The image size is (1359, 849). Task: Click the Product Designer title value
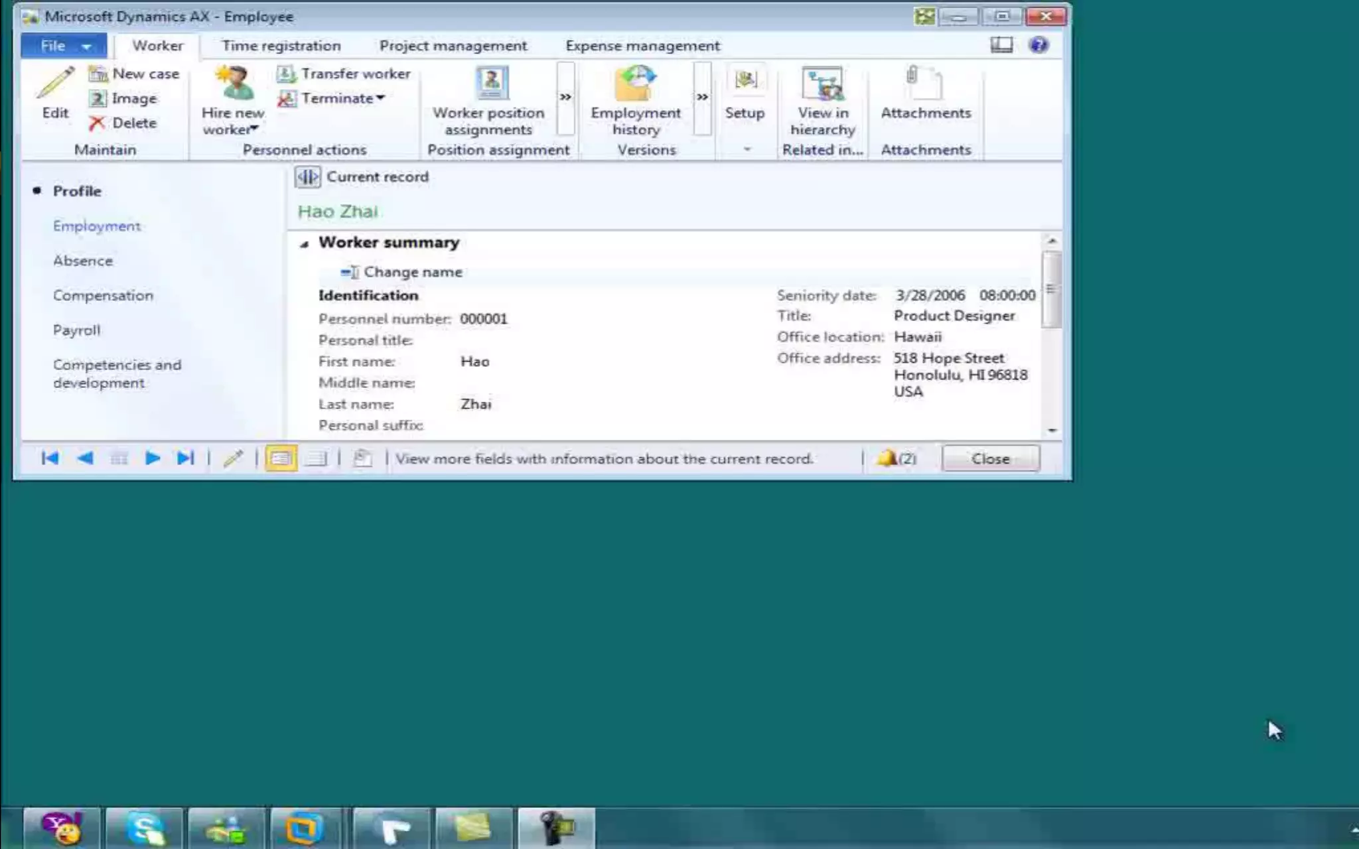pos(954,316)
